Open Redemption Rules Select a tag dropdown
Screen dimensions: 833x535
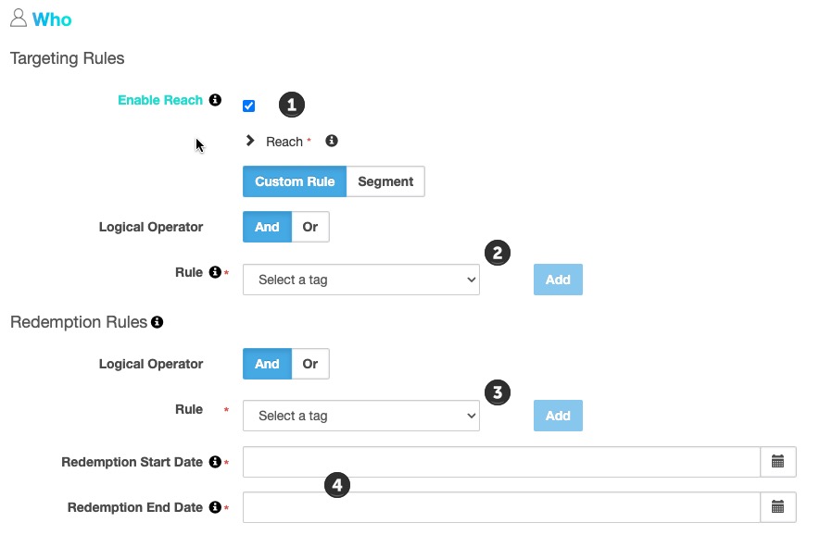tap(361, 416)
